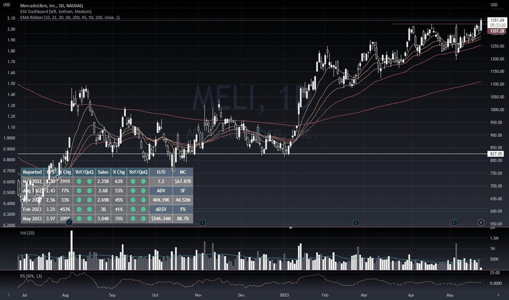Click the 2023 label on the time axis
Viewport: 509px width, 300px height.
284,295
